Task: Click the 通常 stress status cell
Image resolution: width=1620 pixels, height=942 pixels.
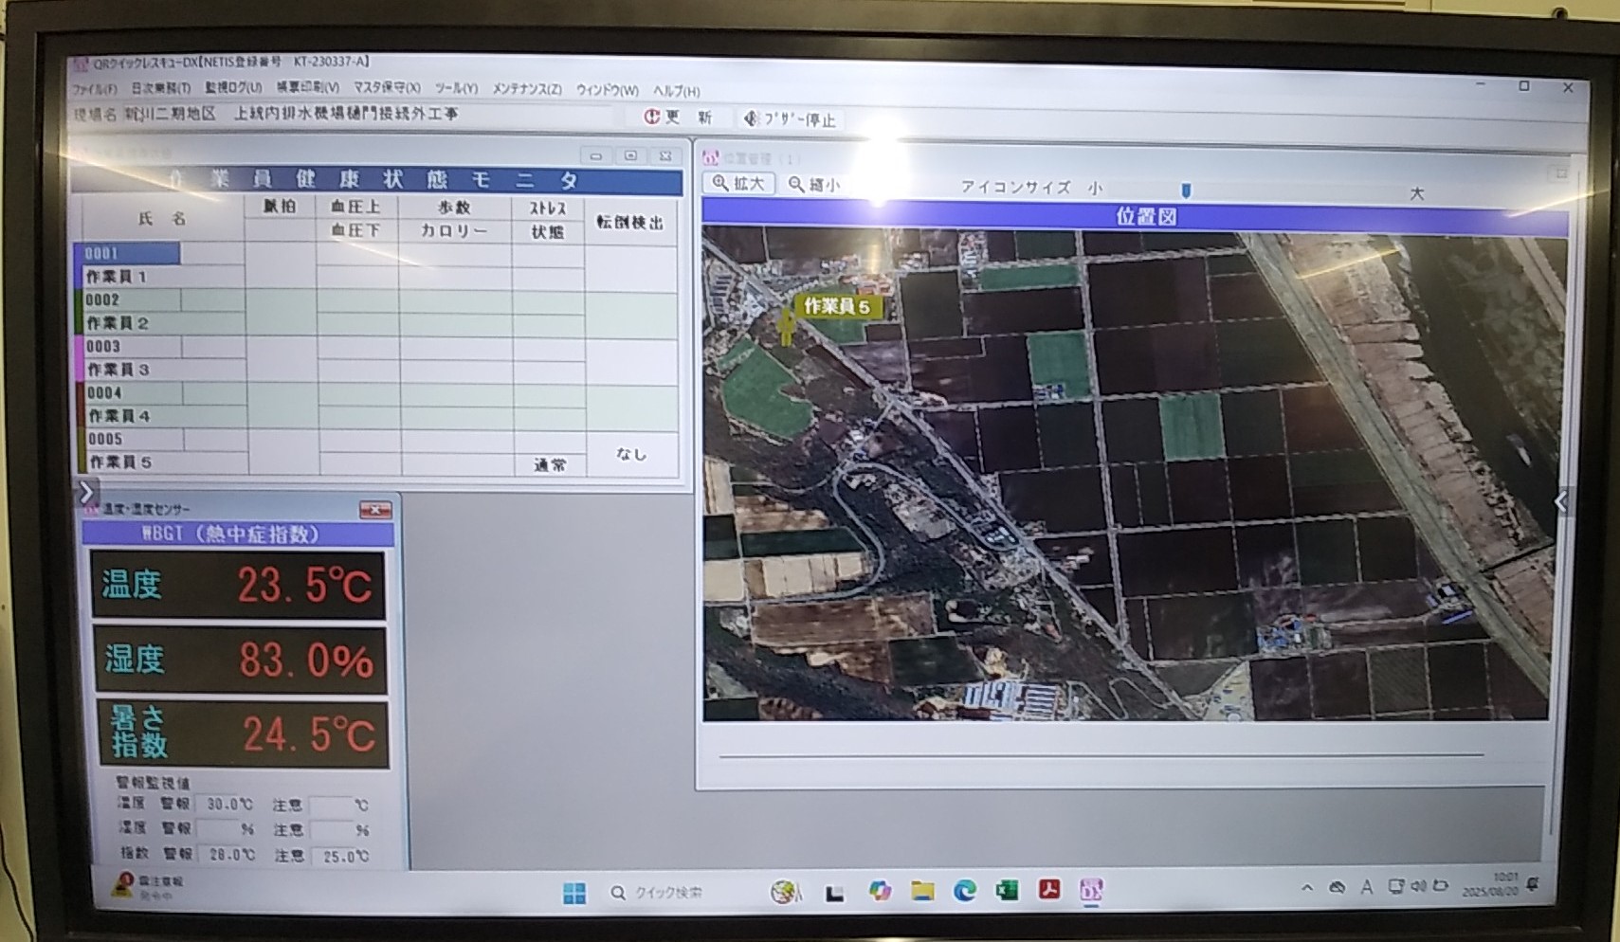Action: [550, 464]
